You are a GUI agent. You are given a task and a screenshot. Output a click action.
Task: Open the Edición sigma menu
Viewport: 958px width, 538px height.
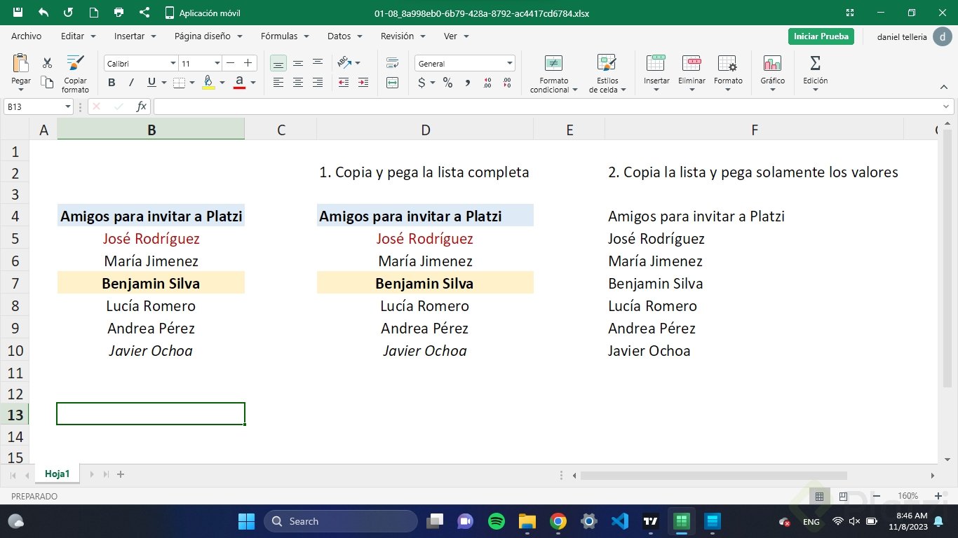pos(816,74)
